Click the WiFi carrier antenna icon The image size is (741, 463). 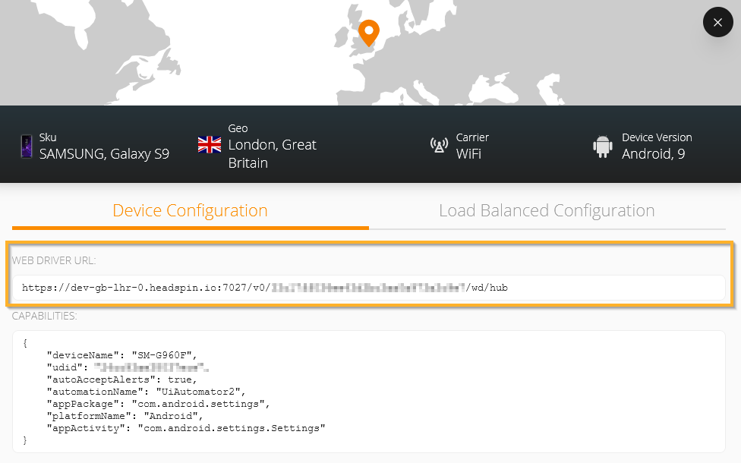439,145
